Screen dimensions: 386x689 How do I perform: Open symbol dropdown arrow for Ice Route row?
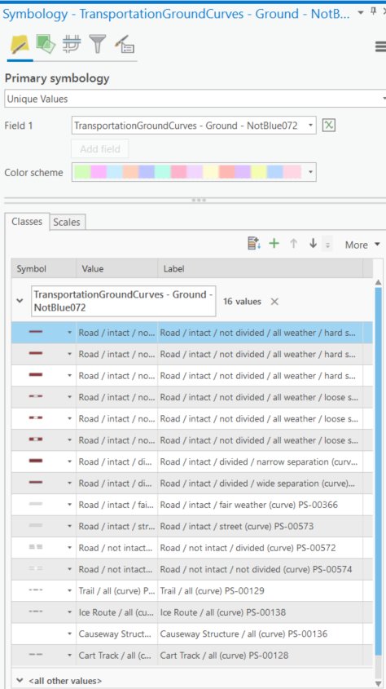(69, 612)
